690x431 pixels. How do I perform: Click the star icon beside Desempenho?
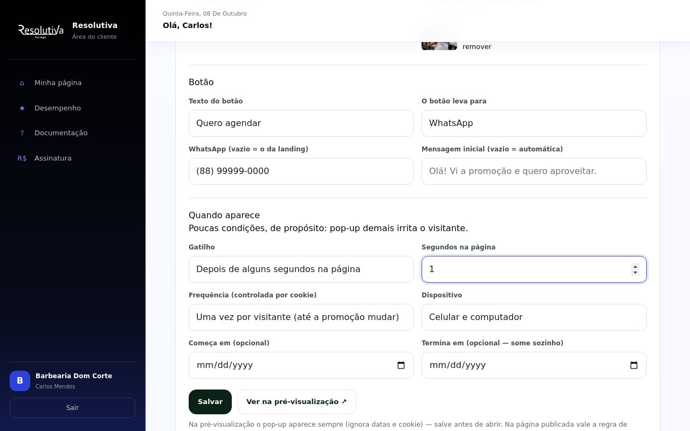click(x=22, y=108)
